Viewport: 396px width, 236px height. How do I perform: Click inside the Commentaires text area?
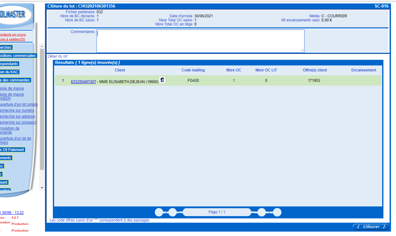[x=200, y=41]
